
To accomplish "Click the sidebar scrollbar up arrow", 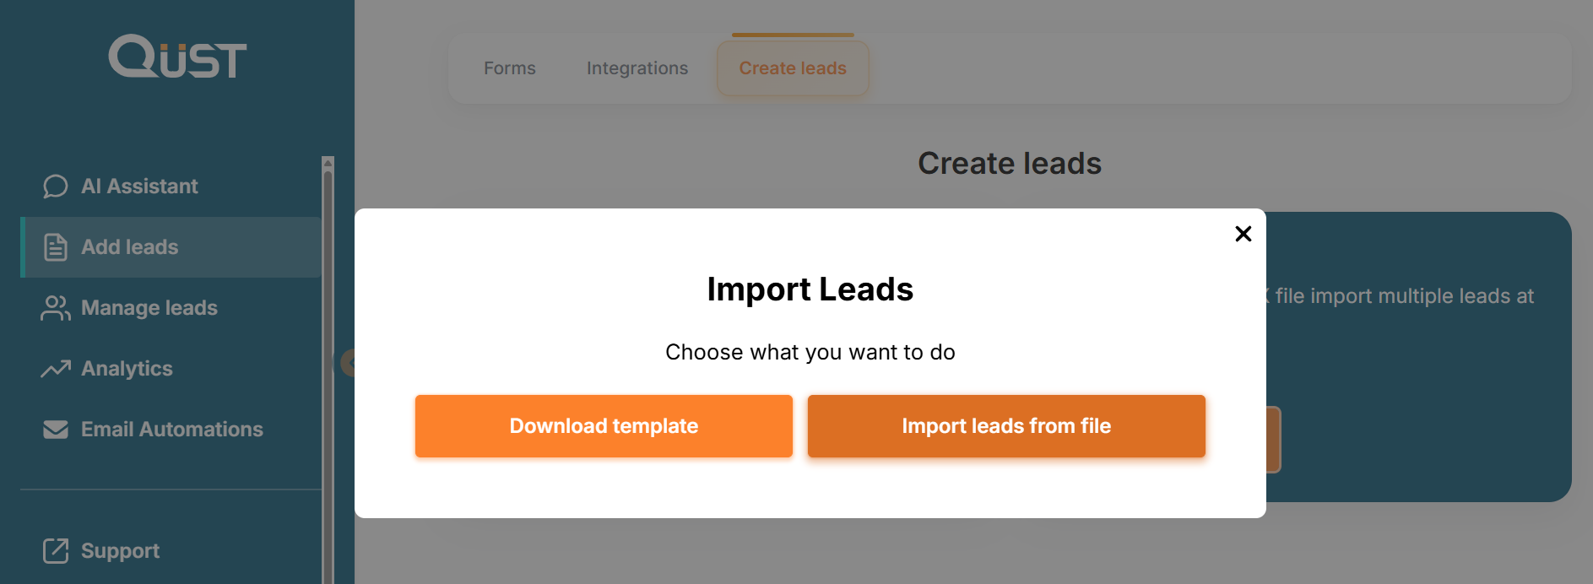I will (328, 162).
